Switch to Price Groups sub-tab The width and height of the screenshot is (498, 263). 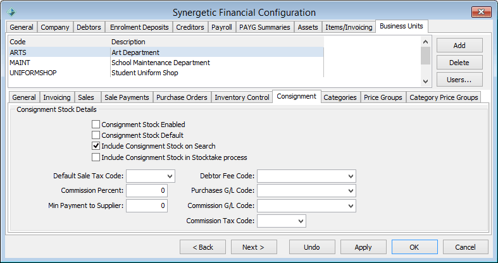tap(383, 97)
